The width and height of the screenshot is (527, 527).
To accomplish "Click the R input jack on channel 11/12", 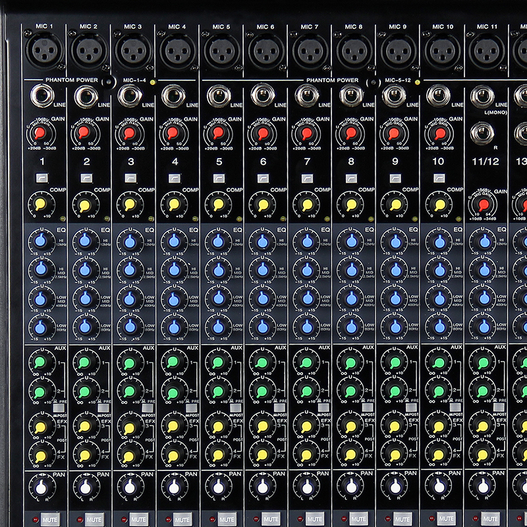I will click(x=483, y=134).
